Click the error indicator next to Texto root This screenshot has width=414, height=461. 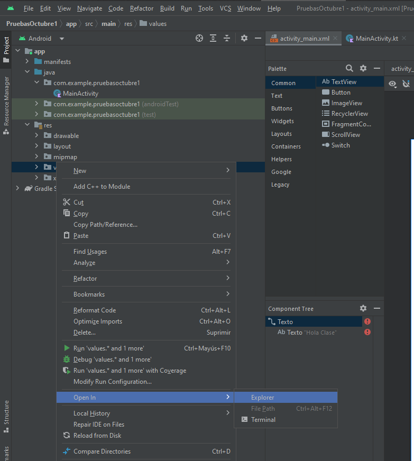click(367, 321)
